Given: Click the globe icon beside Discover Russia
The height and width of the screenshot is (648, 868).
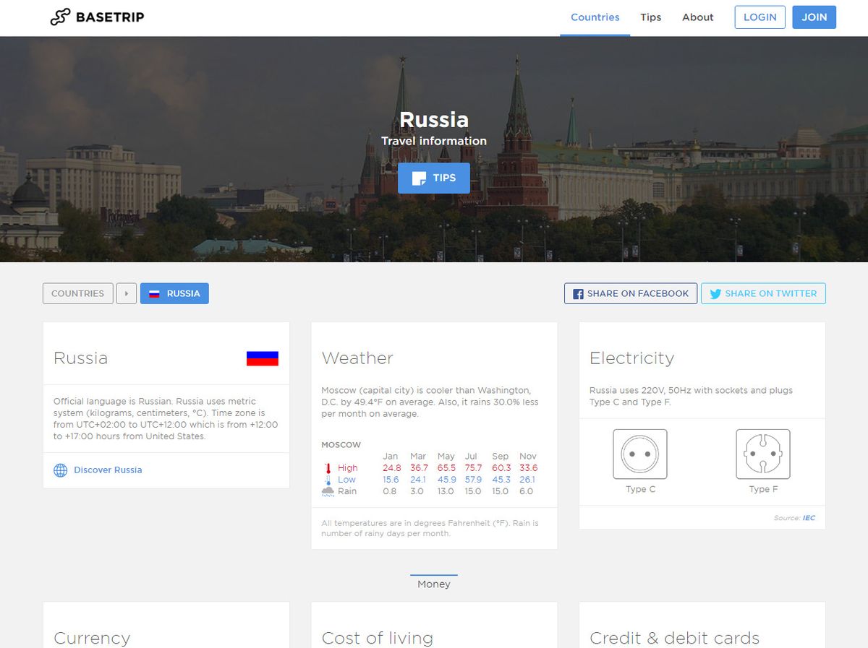Looking at the screenshot, I should point(60,470).
